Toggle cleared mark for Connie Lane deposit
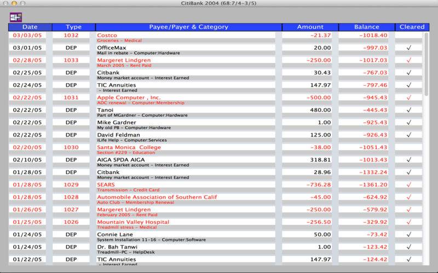The height and width of the screenshot is (273, 438). [408, 235]
